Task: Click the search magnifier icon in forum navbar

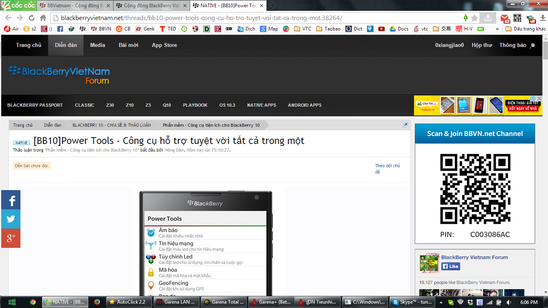Action: pos(532,46)
